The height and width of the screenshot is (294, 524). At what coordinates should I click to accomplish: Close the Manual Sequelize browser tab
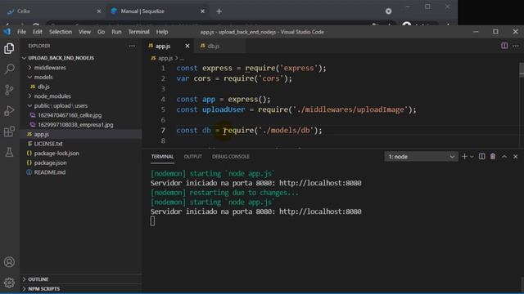tap(202, 11)
